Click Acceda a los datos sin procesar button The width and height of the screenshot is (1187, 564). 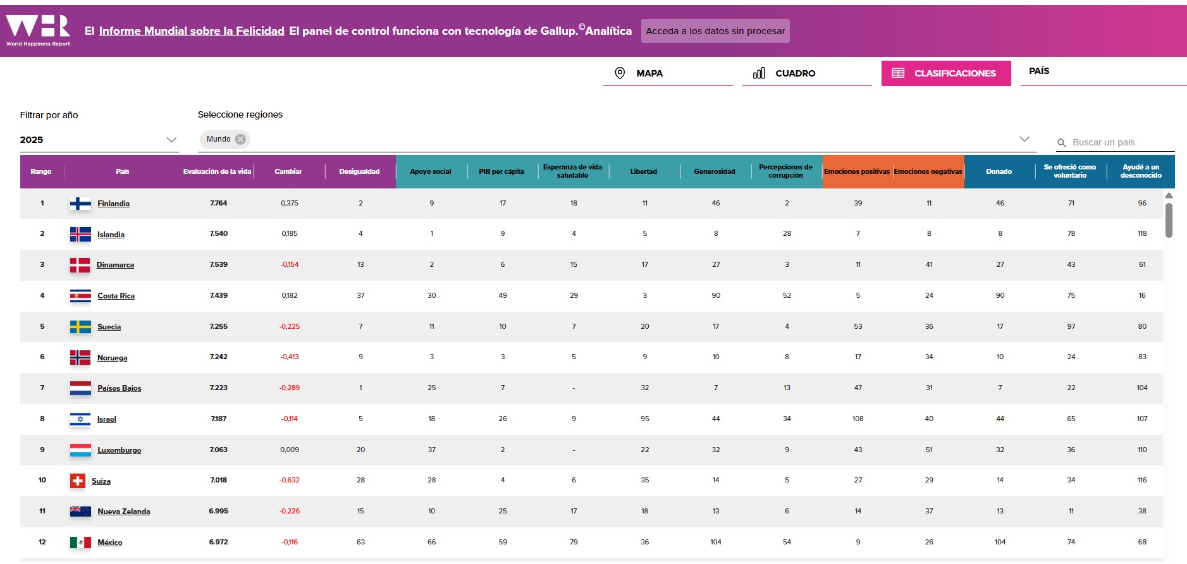(x=715, y=31)
